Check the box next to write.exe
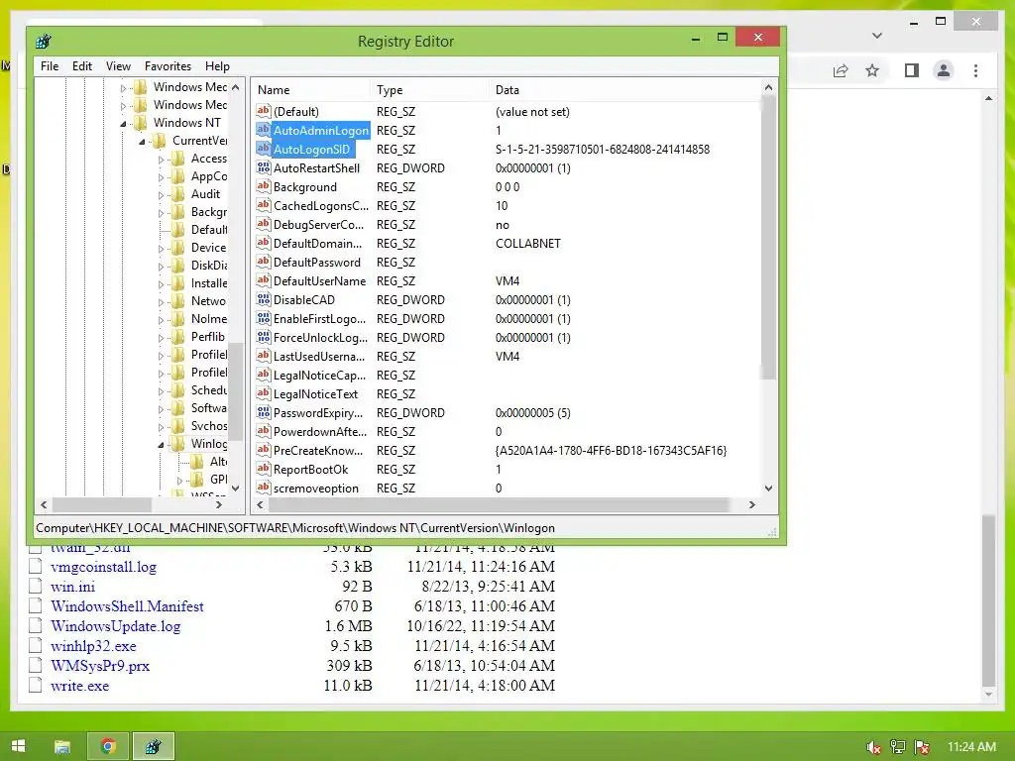Screen dimensions: 1015x761 35,686
